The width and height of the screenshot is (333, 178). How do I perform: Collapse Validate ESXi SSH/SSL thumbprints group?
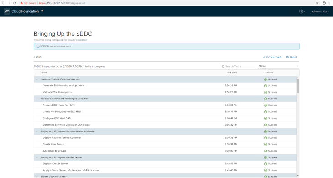(x=37, y=79)
